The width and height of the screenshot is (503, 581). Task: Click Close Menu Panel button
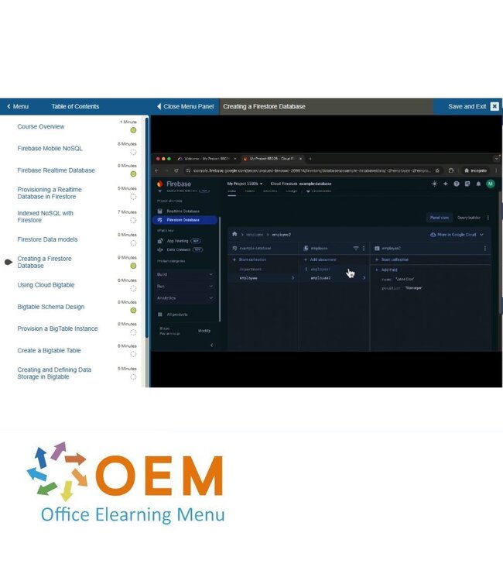click(185, 106)
